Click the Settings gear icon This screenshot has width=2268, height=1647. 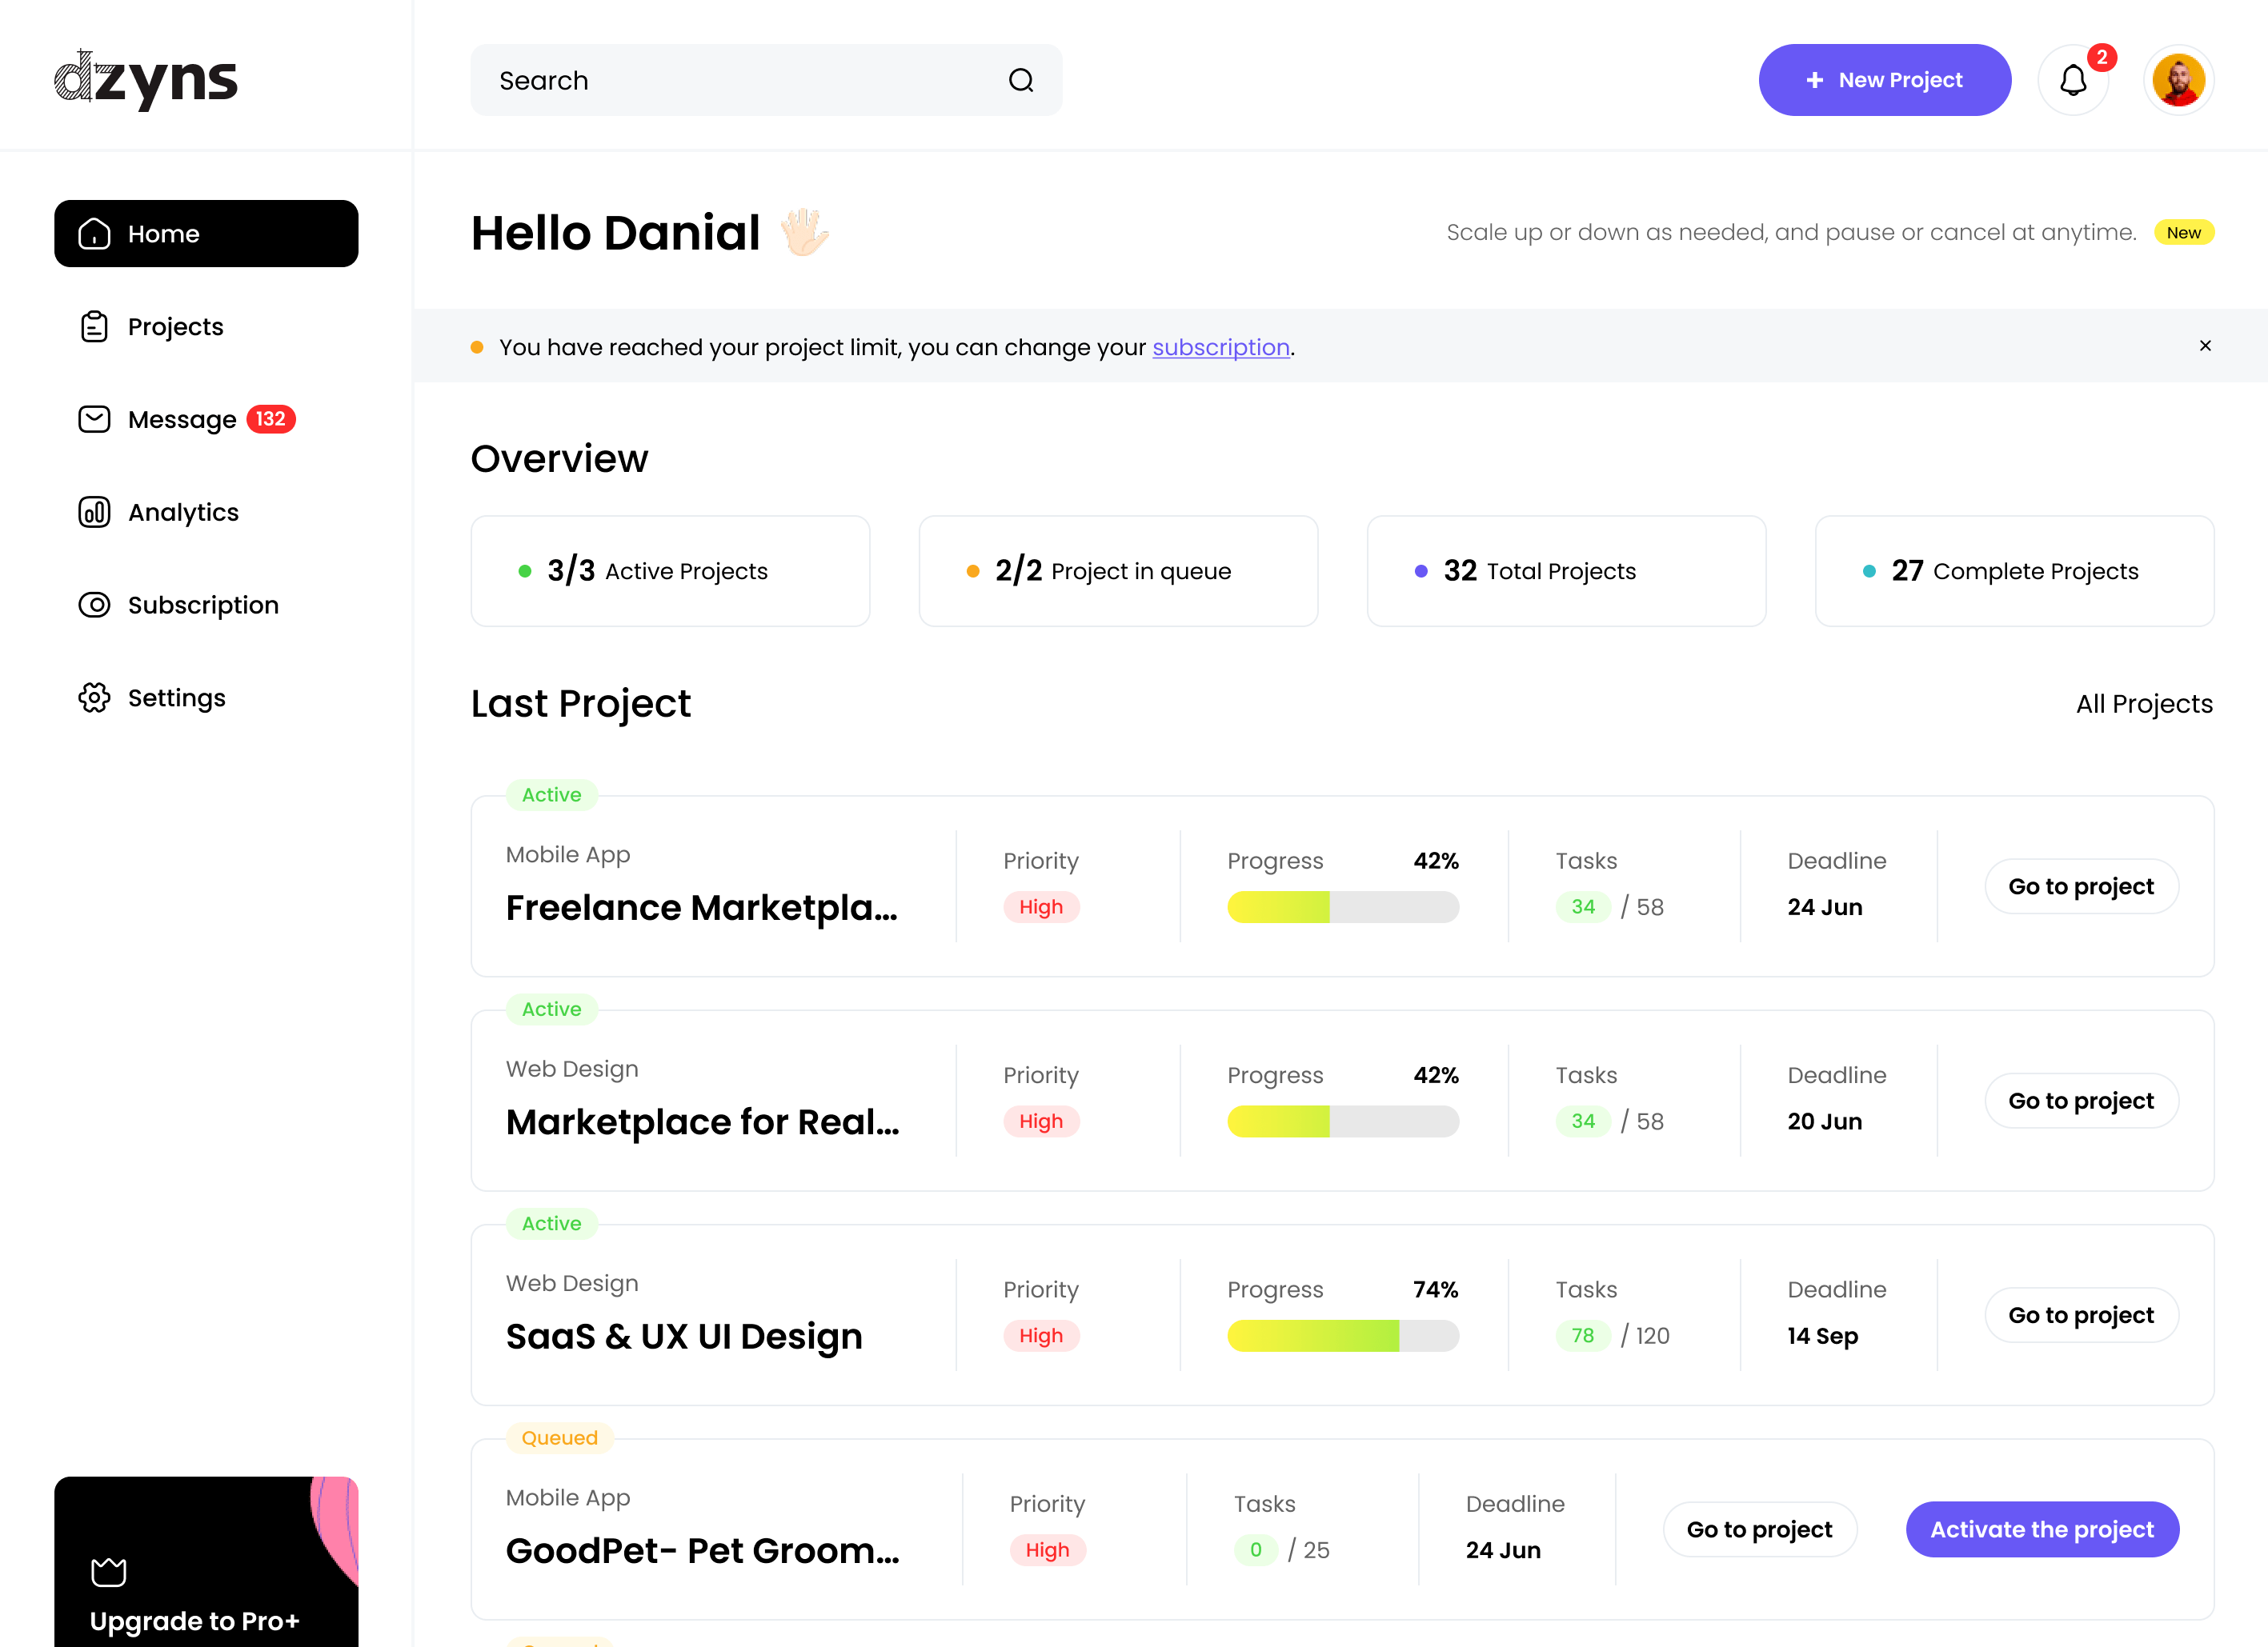tap(94, 698)
